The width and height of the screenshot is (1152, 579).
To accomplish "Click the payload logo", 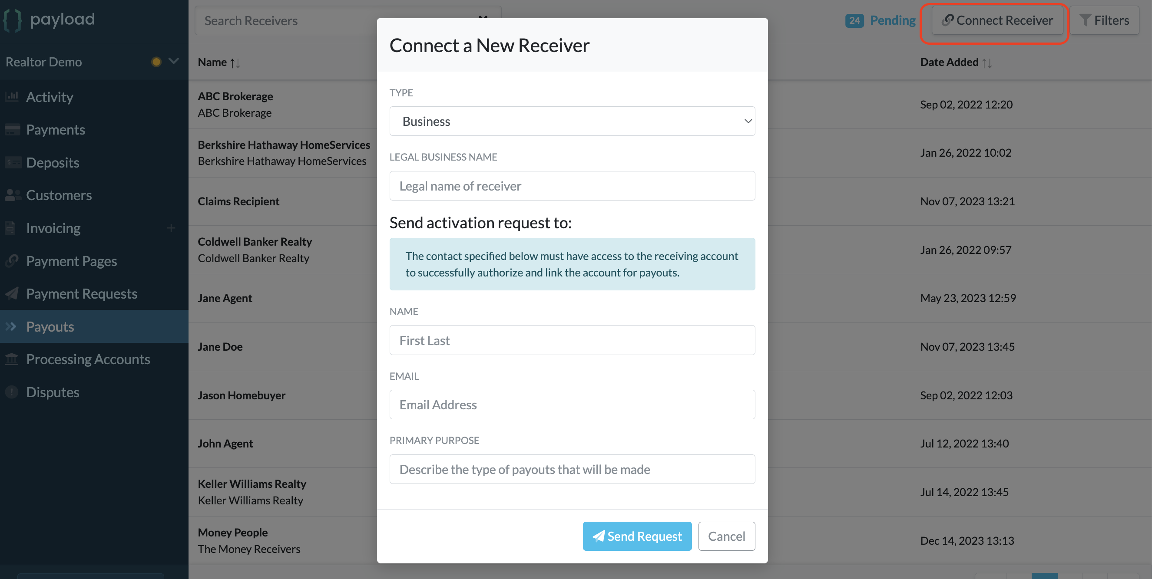I will click(x=49, y=20).
